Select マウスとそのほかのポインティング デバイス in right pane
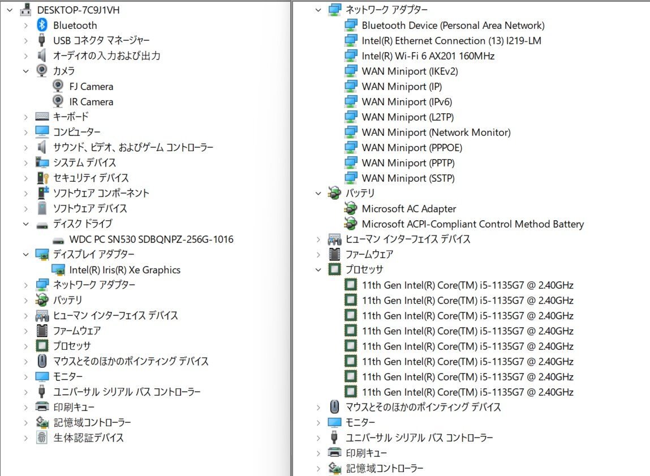650x476 pixels. pos(423,407)
